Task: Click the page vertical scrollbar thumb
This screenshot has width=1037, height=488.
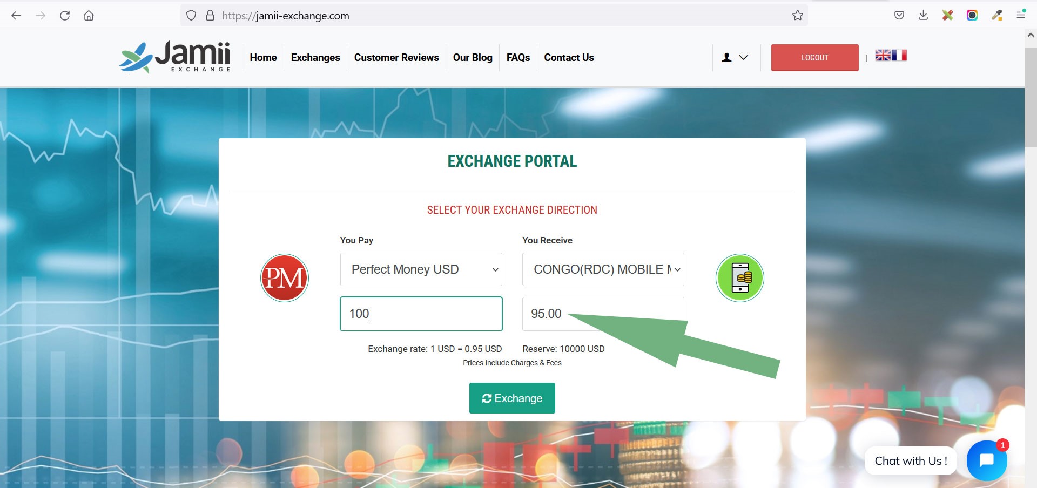Action: [x=1031, y=97]
